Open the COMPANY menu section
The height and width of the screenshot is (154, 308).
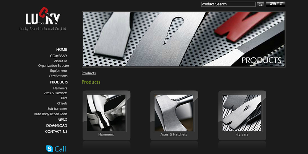[59, 56]
